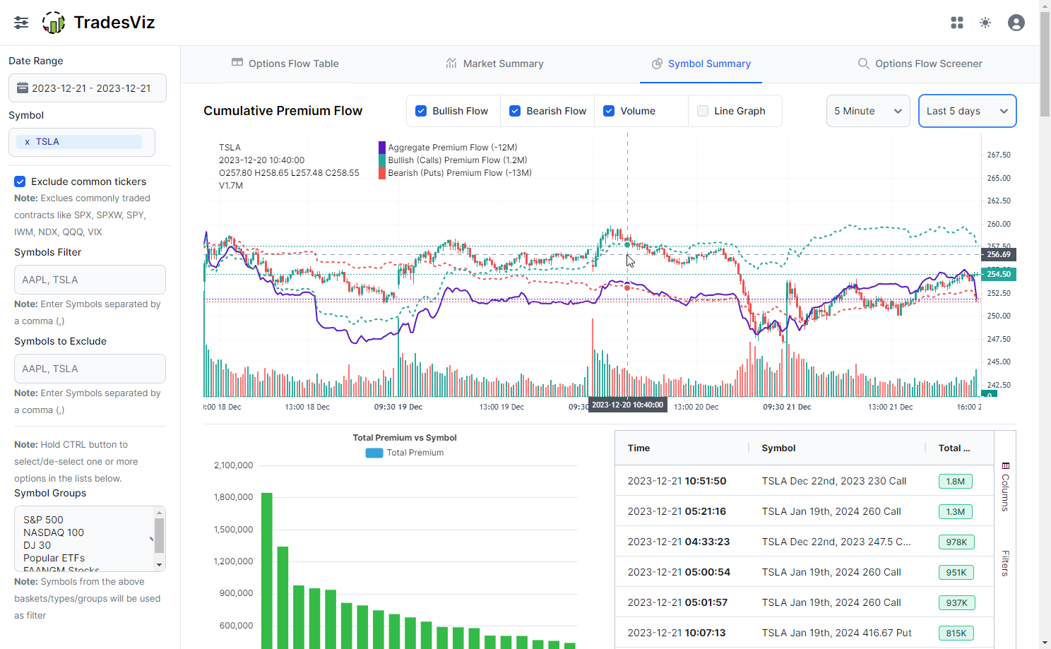Toggle the light/dark theme sun icon
Viewport: 1051px width, 649px height.
tap(985, 23)
